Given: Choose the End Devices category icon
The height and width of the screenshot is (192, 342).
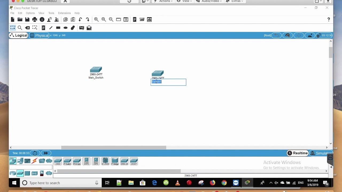Looking at the screenshot, I should [20, 161].
